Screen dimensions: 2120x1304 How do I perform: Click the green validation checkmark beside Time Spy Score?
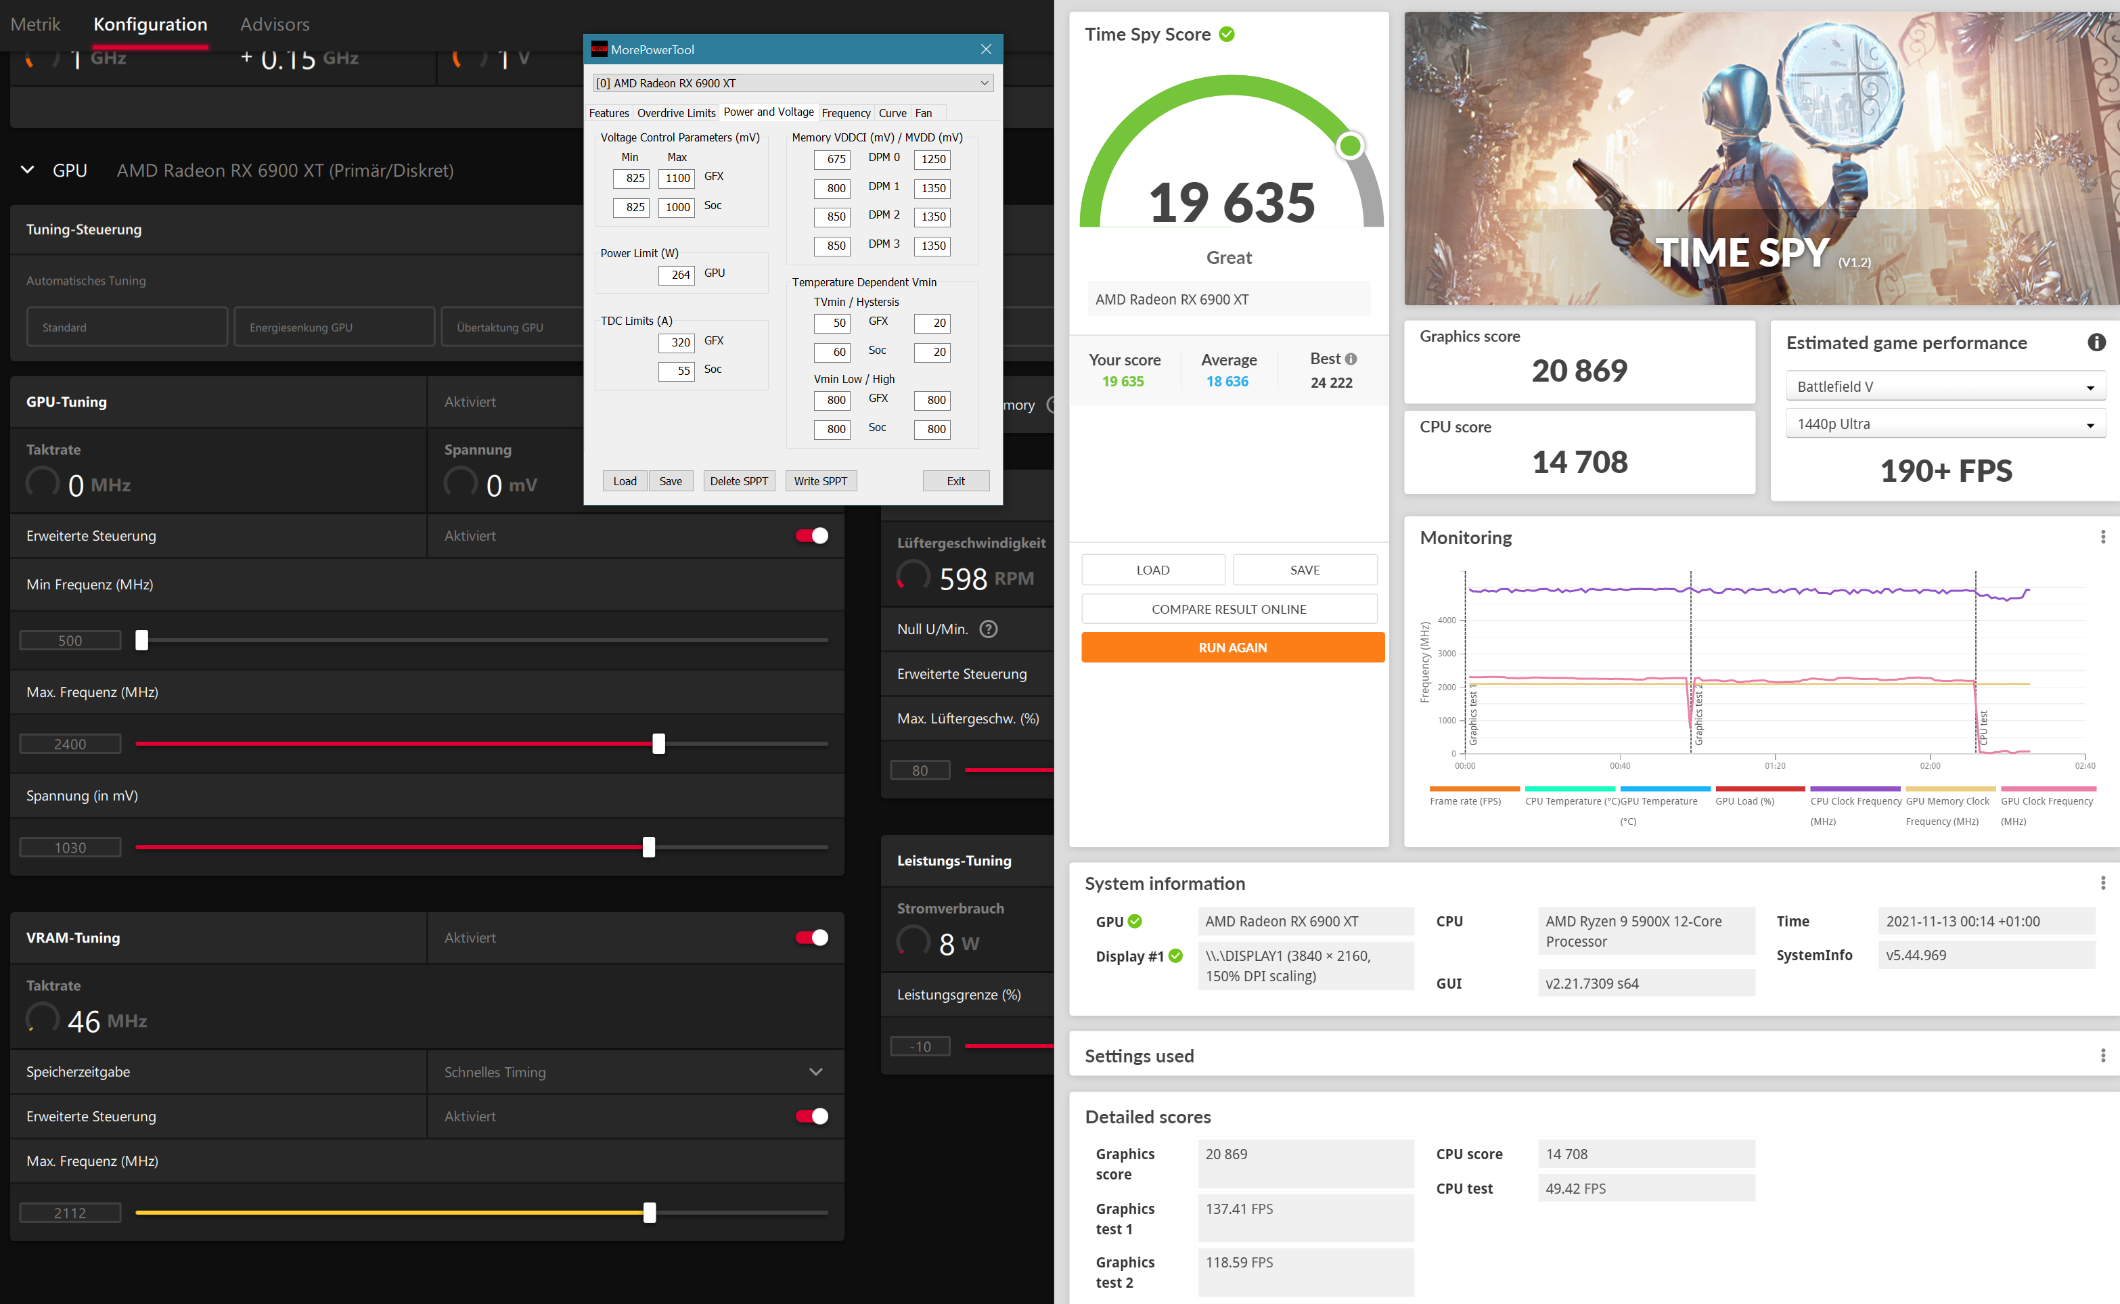click(1226, 35)
